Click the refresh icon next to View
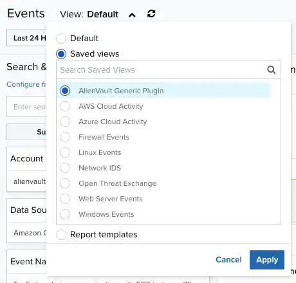Viewport: 296px width, 283px height. click(151, 14)
